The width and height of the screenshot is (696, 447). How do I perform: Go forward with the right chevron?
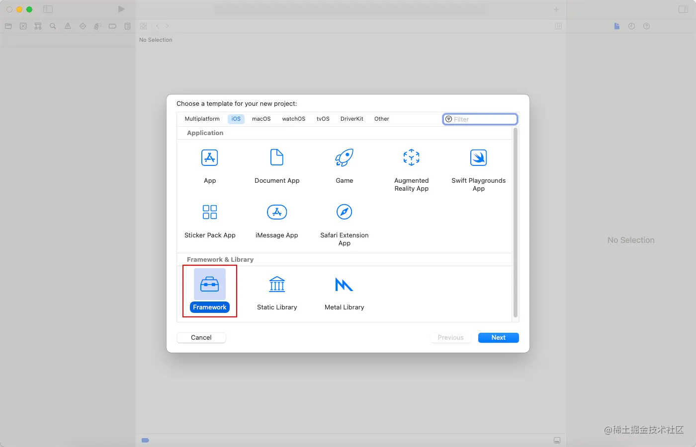[167, 26]
